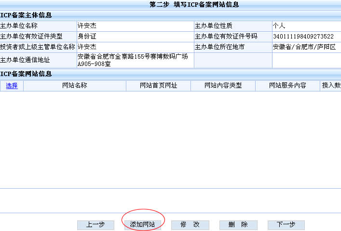Click the 主办单位通信地址 label
341x231 pixels.
tap(25, 60)
